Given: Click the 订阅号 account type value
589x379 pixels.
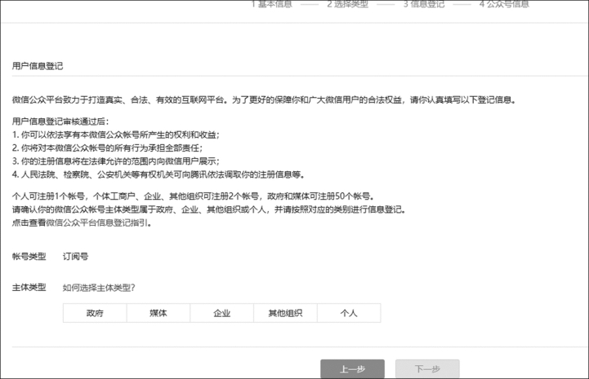Looking at the screenshot, I should click(x=75, y=257).
